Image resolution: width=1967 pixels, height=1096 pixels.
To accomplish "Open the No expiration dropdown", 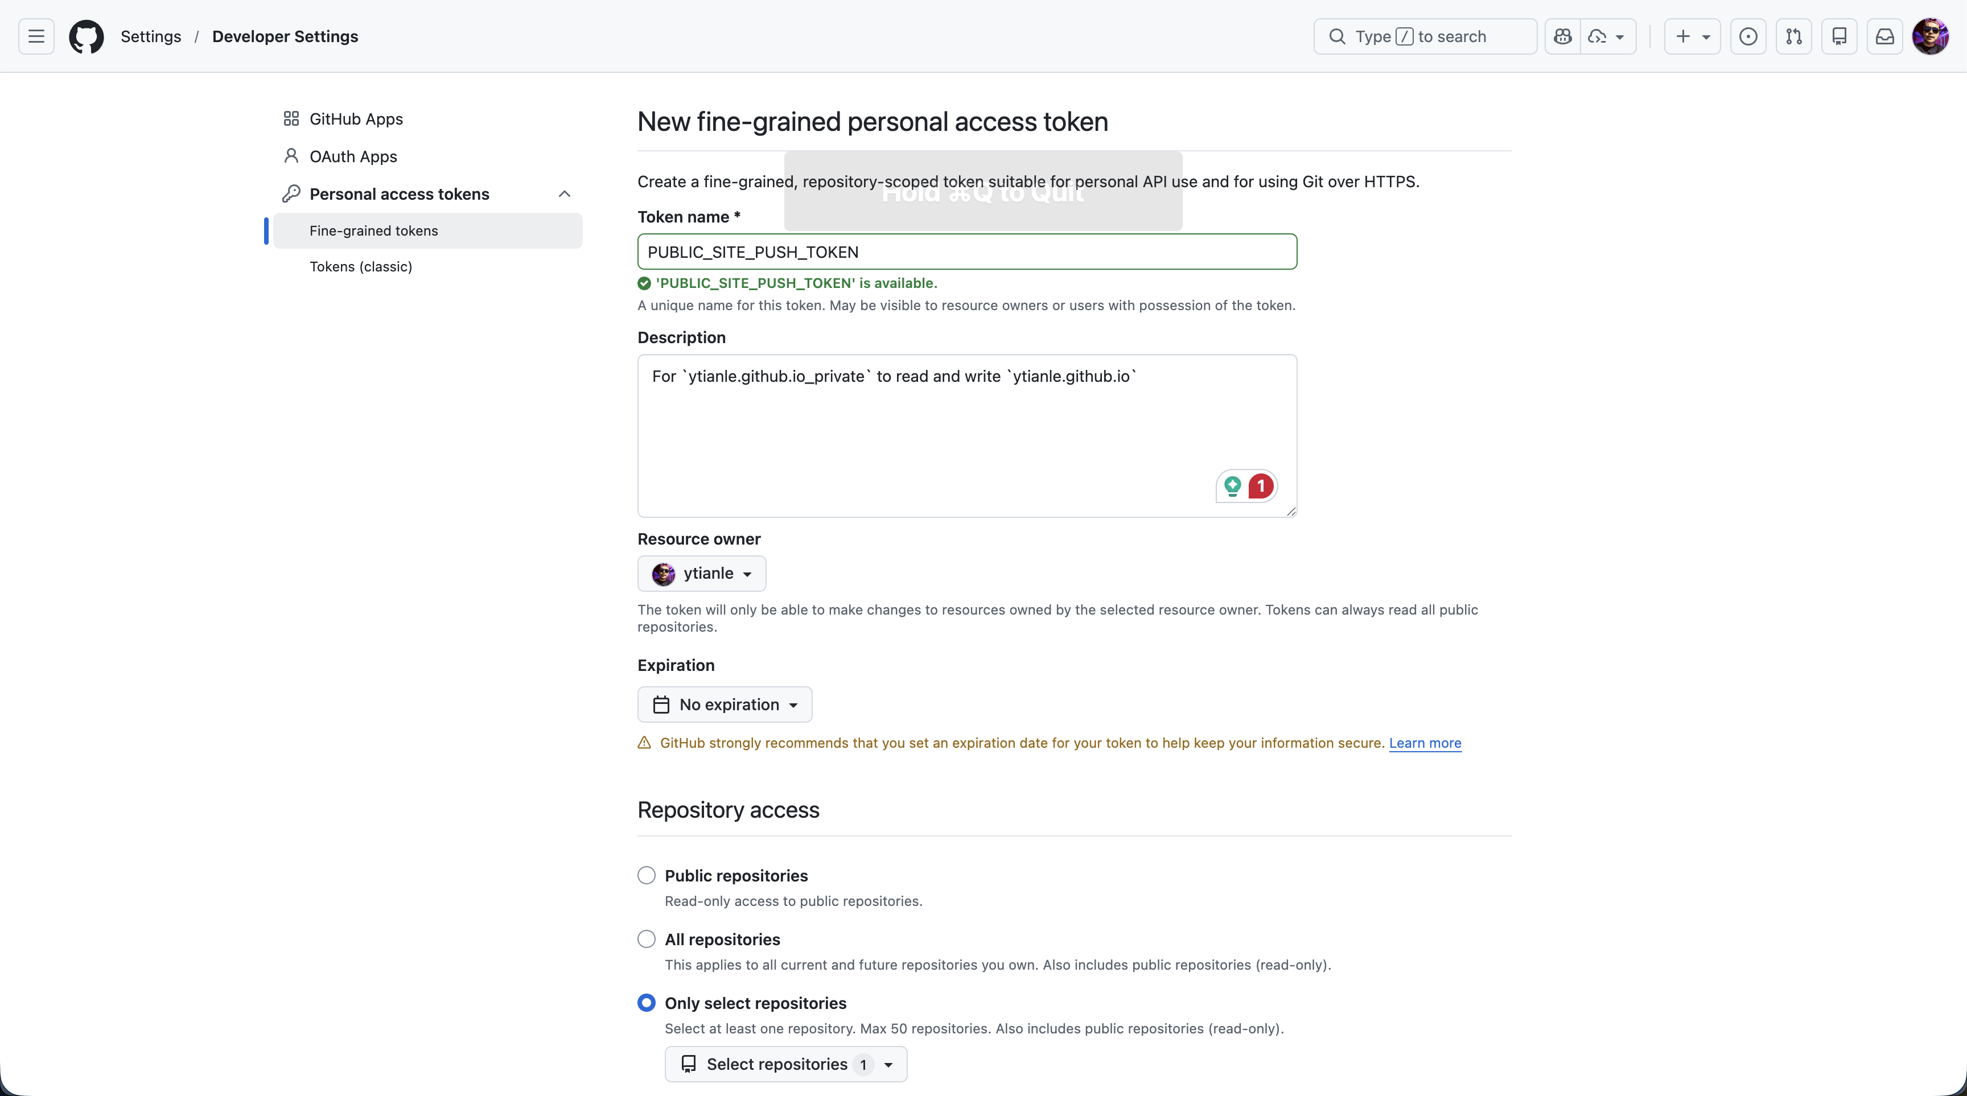I will point(725,704).
